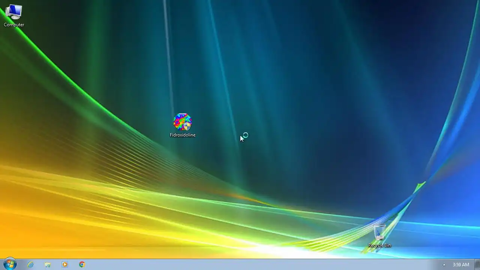The height and width of the screenshot is (270, 480).
Task: Click the "Fidroxidoline" icon label
Action: point(183,135)
